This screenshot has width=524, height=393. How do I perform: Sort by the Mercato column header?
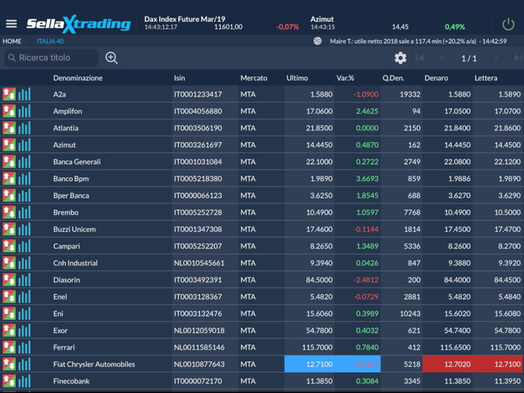(x=254, y=78)
